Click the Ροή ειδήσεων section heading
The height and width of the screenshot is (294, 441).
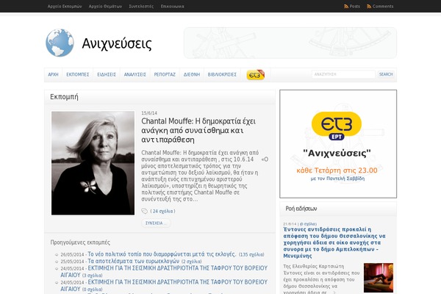pos(301,209)
